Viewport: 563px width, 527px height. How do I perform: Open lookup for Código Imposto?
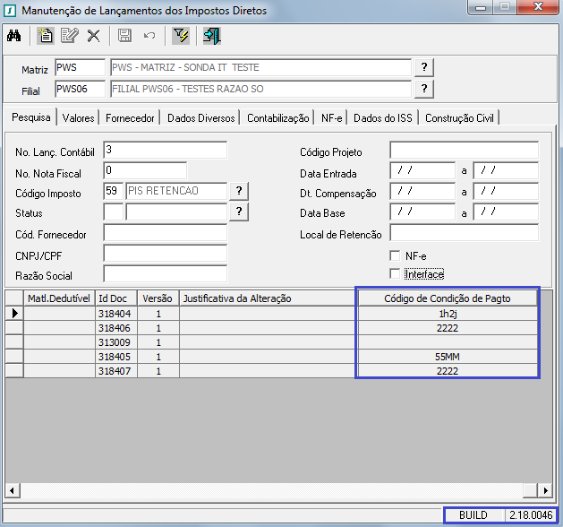[239, 191]
